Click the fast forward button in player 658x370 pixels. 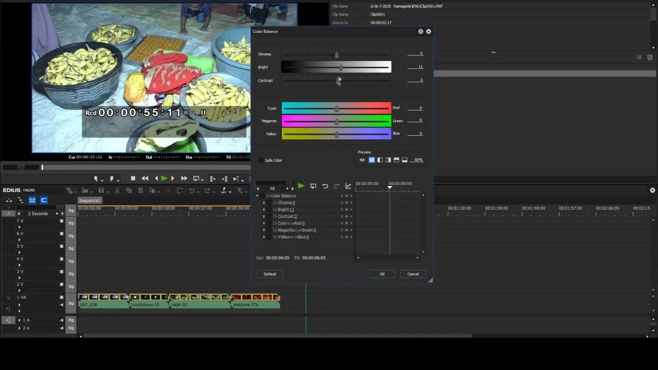click(184, 178)
